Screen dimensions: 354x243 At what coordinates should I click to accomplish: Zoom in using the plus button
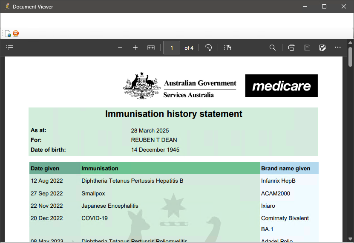click(135, 48)
